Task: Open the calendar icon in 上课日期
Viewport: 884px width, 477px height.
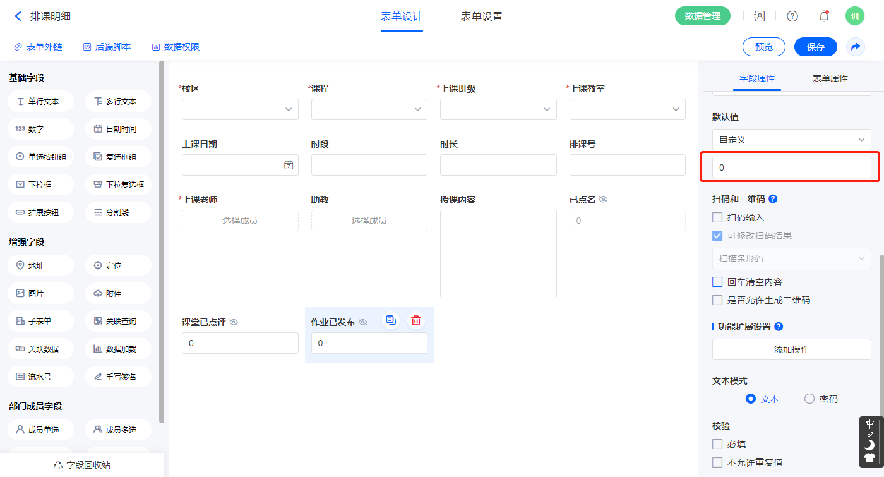Action: pyautogui.click(x=289, y=165)
